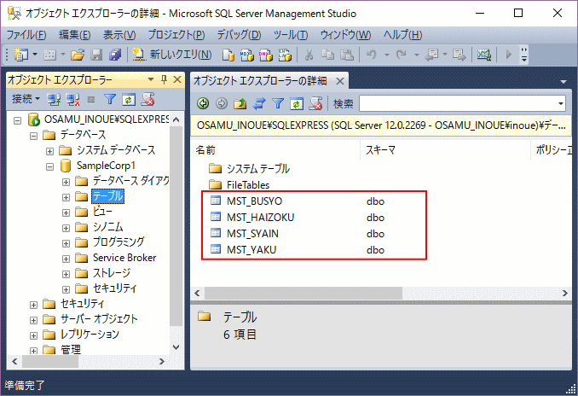Click the Paste clipboard icon
578x396 pixels.
click(346, 55)
